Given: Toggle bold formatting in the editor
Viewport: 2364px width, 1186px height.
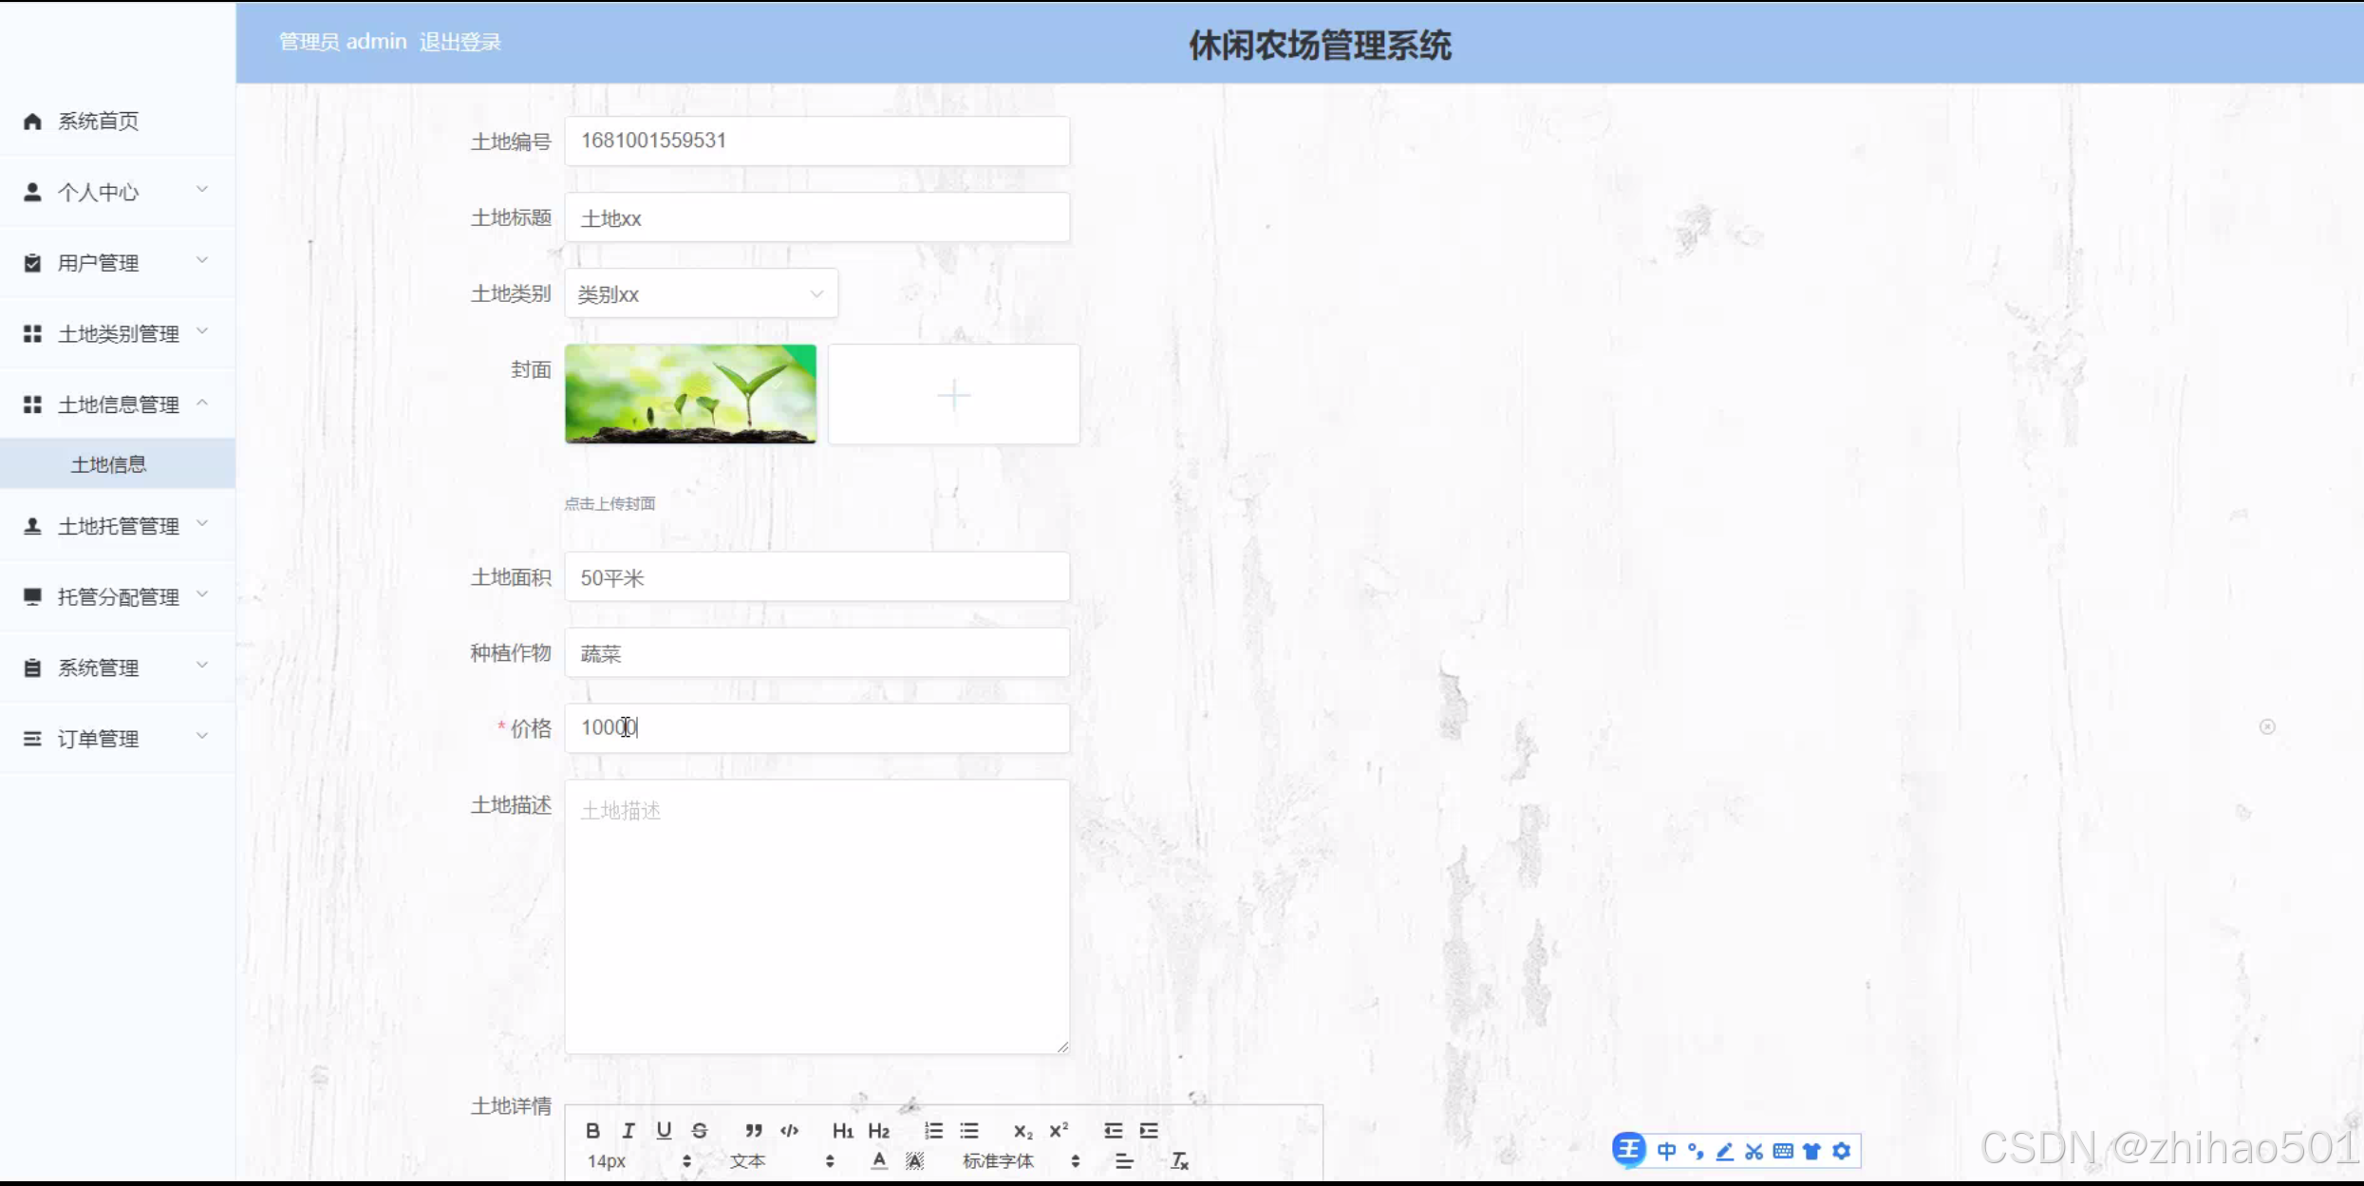Looking at the screenshot, I should pos(592,1130).
